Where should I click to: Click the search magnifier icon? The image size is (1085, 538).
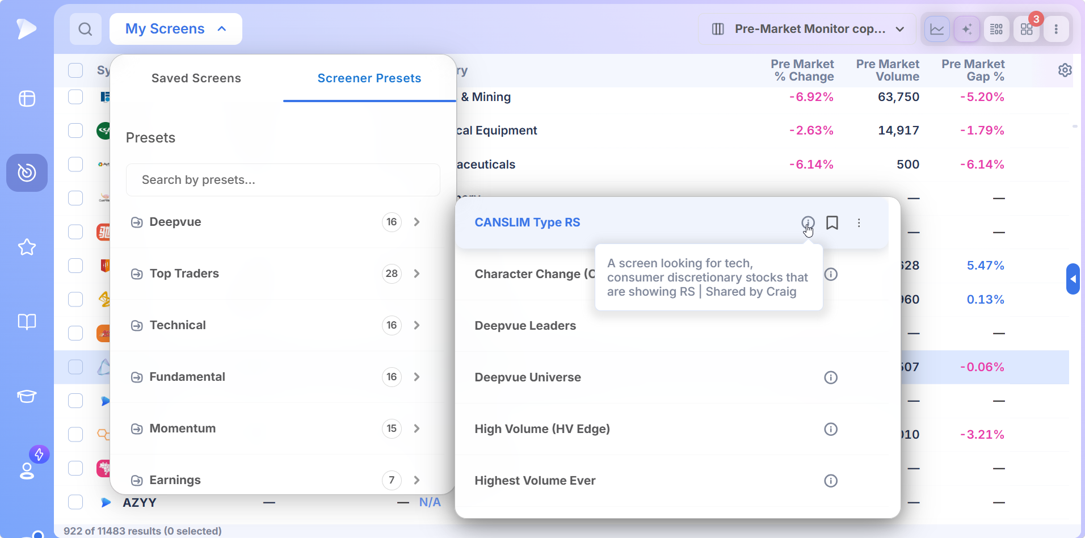[85, 29]
